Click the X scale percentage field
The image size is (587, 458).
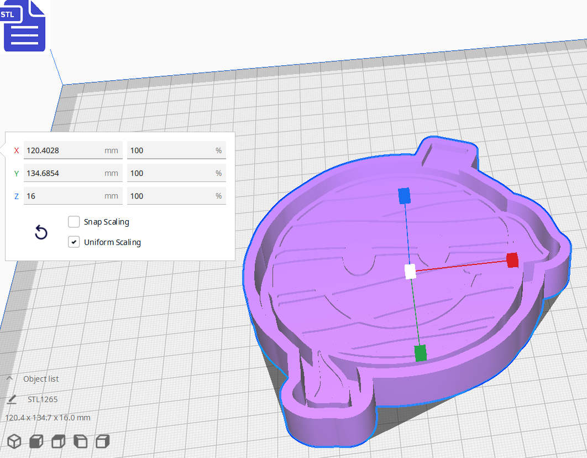(x=175, y=150)
